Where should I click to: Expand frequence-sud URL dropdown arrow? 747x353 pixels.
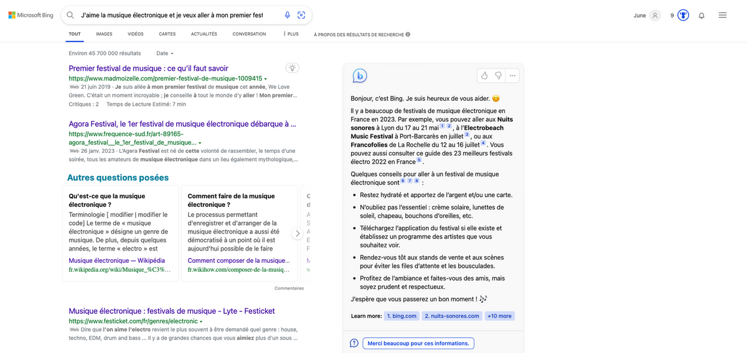pos(200,143)
